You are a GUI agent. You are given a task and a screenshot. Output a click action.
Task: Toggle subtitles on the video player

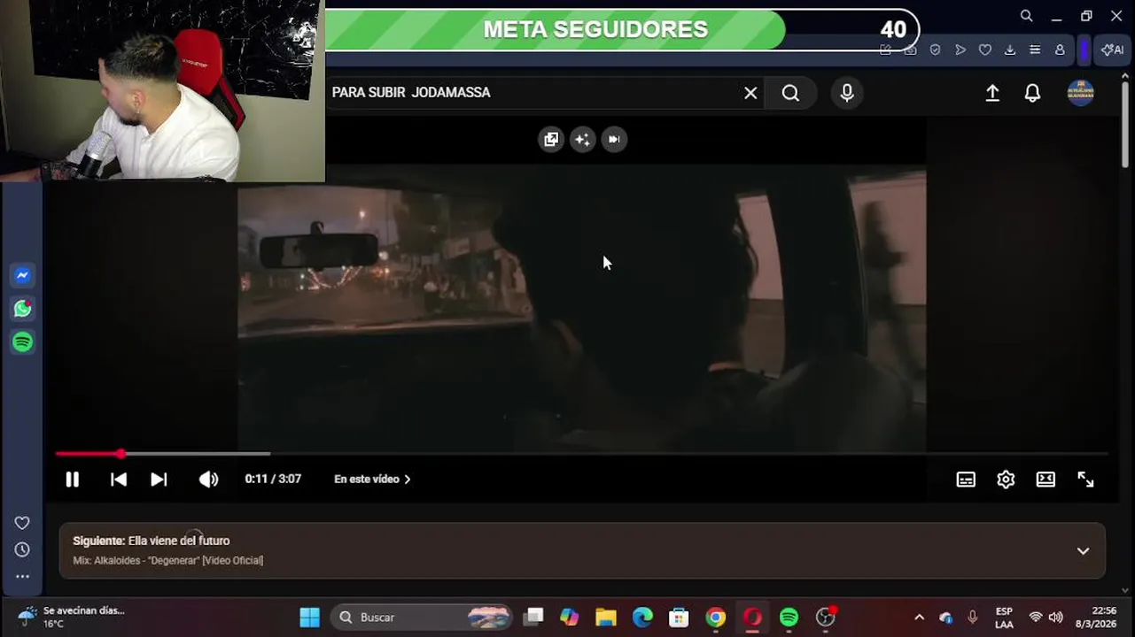pyautogui.click(x=966, y=480)
